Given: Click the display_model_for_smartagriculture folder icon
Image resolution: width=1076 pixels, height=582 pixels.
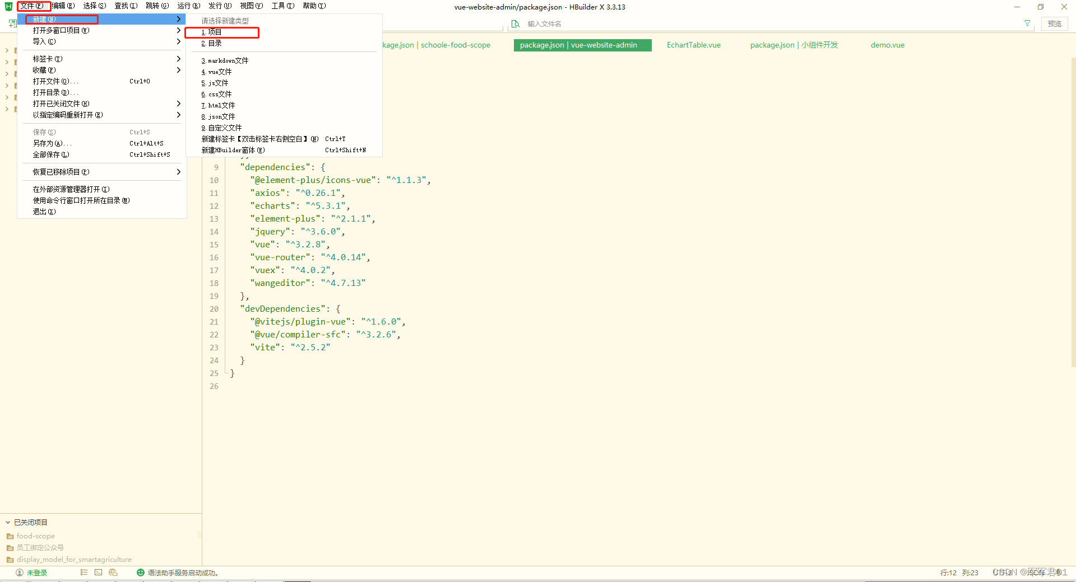Looking at the screenshot, I should click(x=10, y=560).
